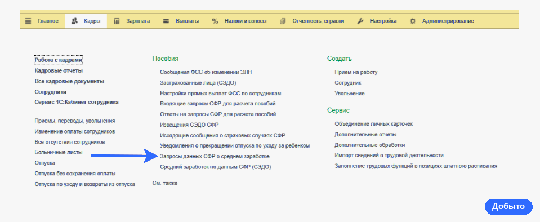Open Запросы данных СФР о среднем заработке
The image size is (540, 222).
tap(215, 156)
